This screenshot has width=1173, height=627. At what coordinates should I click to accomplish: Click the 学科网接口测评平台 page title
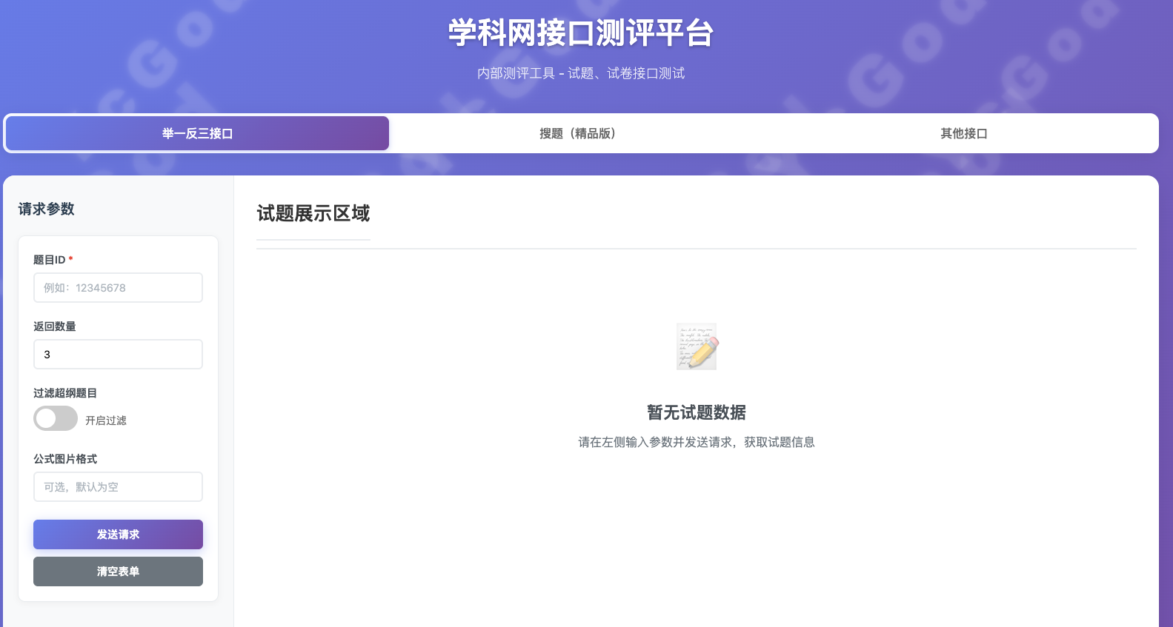581,33
